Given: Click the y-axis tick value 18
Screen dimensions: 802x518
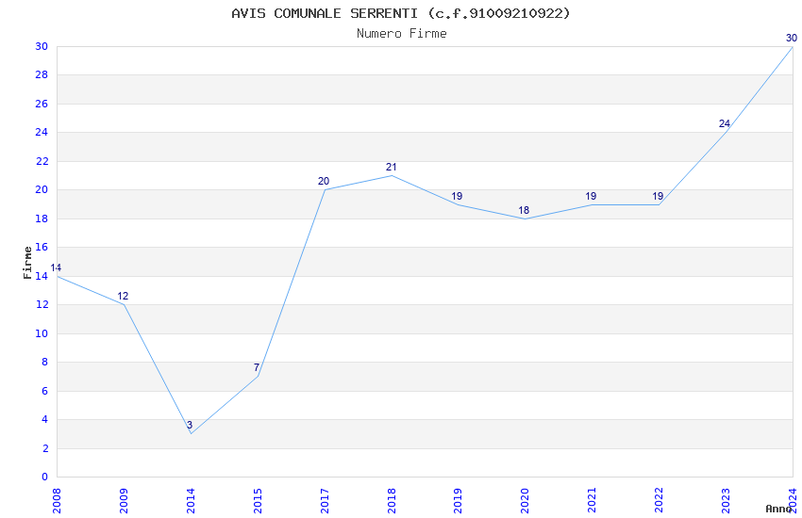Looking at the screenshot, I should 42,219.
